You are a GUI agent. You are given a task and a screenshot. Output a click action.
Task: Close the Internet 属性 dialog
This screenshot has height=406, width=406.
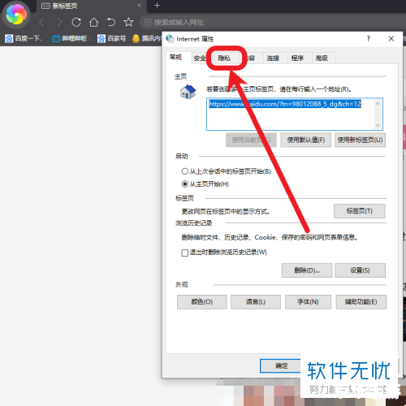pos(391,39)
